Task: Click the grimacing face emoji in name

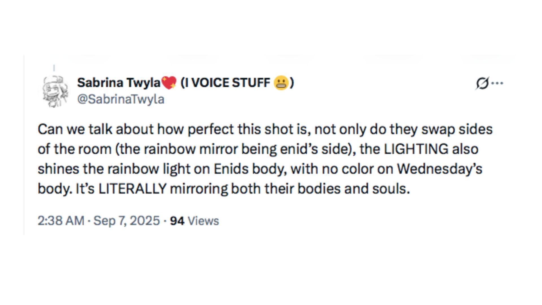Action: click(x=281, y=83)
